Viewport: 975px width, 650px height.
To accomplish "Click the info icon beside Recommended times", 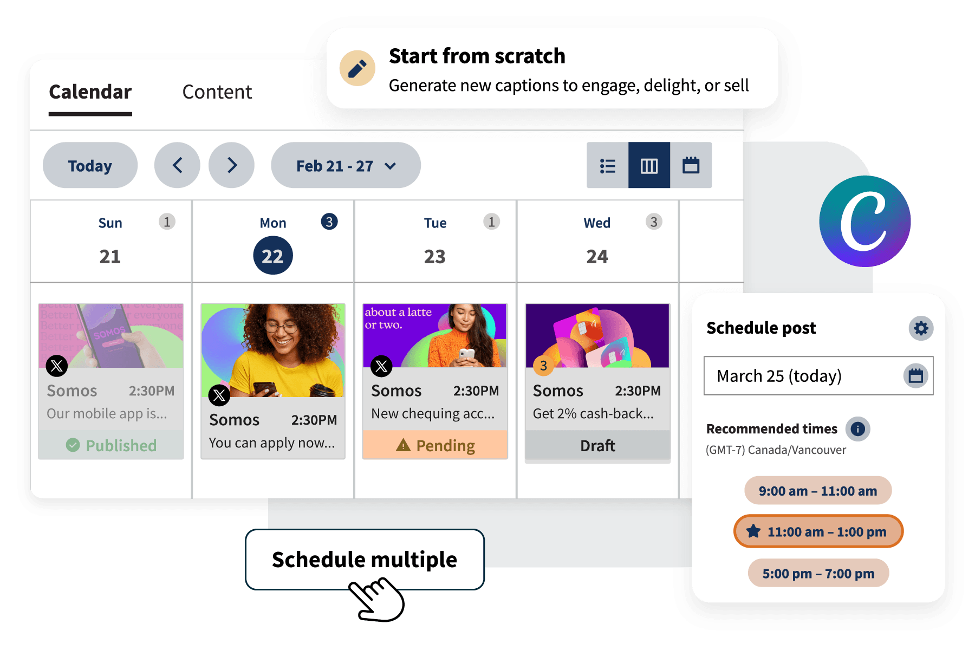I will coord(857,428).
